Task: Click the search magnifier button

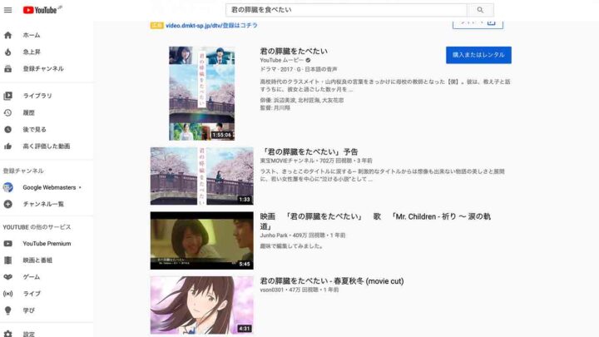Action: coord(480,10)
